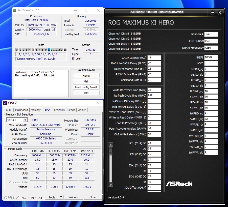The image size is (228, 207).
Task: Click the XMP-4394 voltage '1.450 V' cell
Action: click(x=70, y=187)
